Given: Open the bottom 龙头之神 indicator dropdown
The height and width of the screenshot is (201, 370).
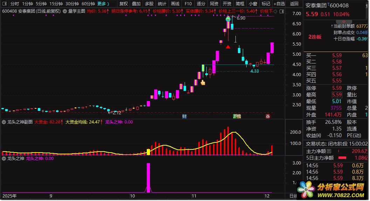Looking at the screenshot, I should tap(4, 159).
